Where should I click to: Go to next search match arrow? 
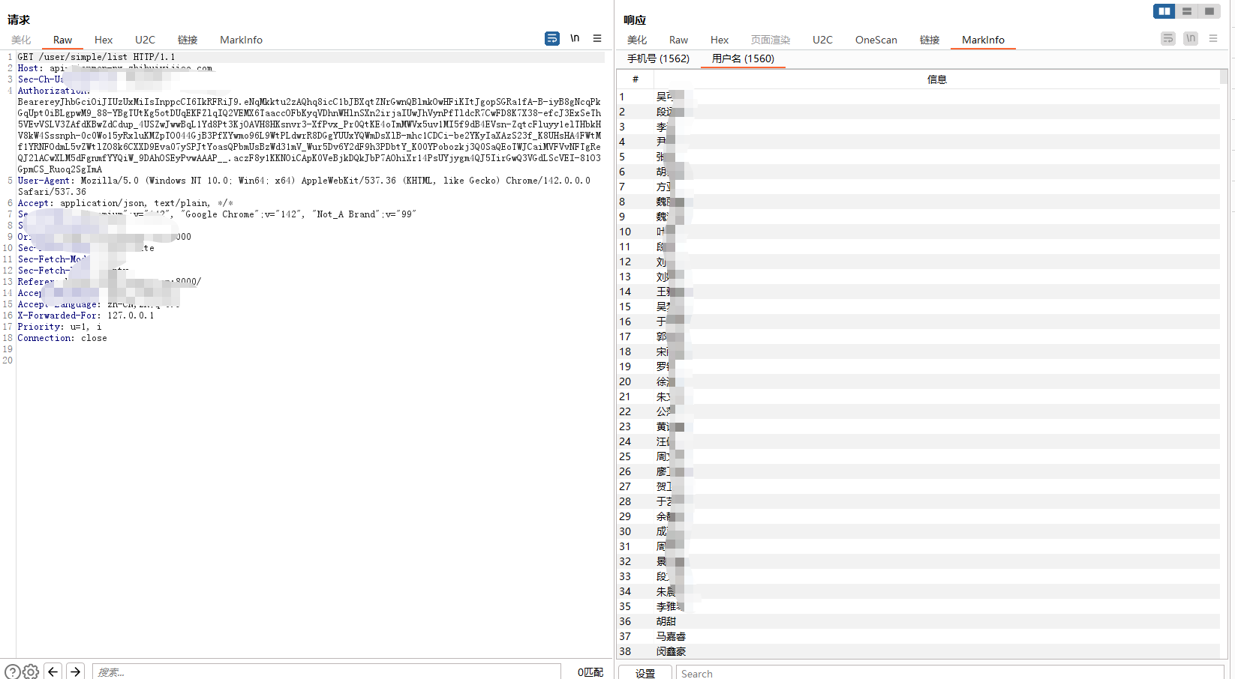76,672
